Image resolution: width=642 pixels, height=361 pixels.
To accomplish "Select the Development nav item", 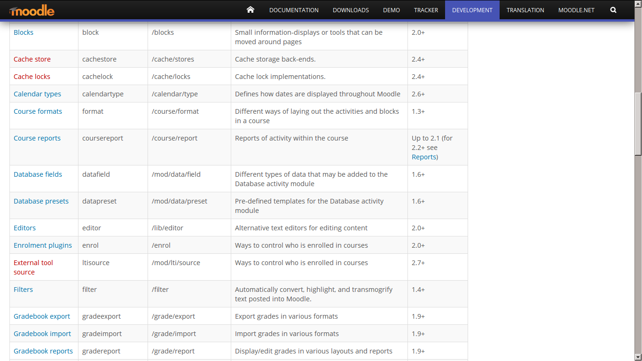I will click(472, 10).
